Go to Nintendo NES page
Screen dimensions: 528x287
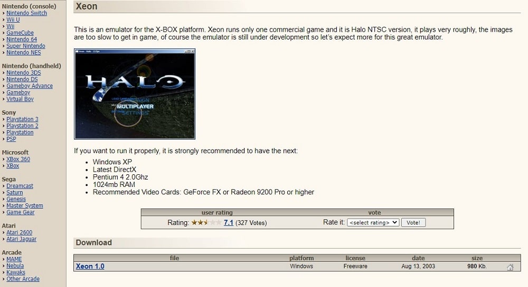click(x=24, y=53)
